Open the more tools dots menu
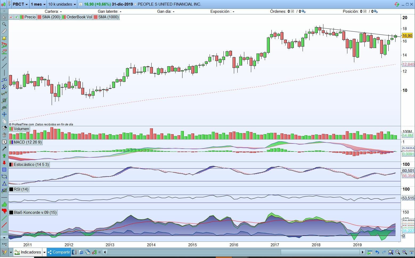Image resolution: width=415 pixels, height=258 pixels. [4, 244]
